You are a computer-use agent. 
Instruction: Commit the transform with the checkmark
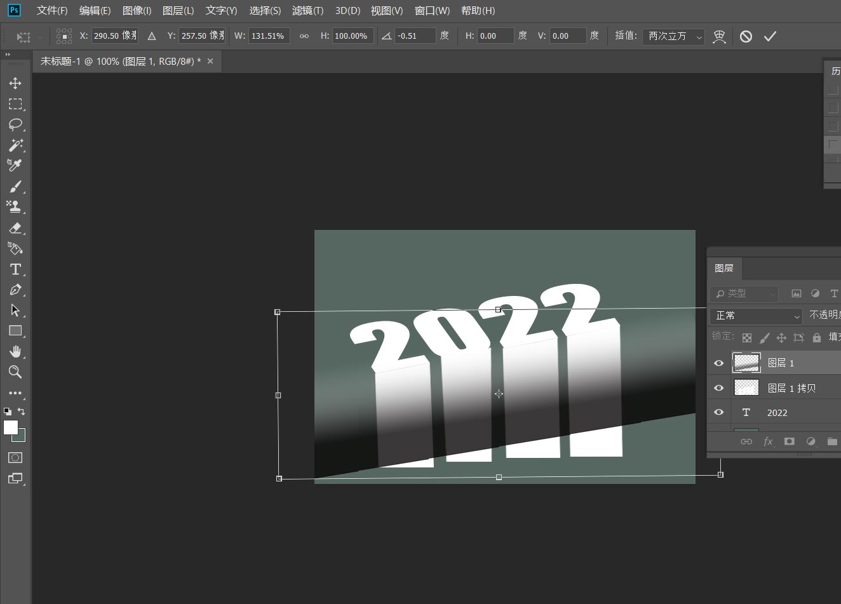point(770,36)
